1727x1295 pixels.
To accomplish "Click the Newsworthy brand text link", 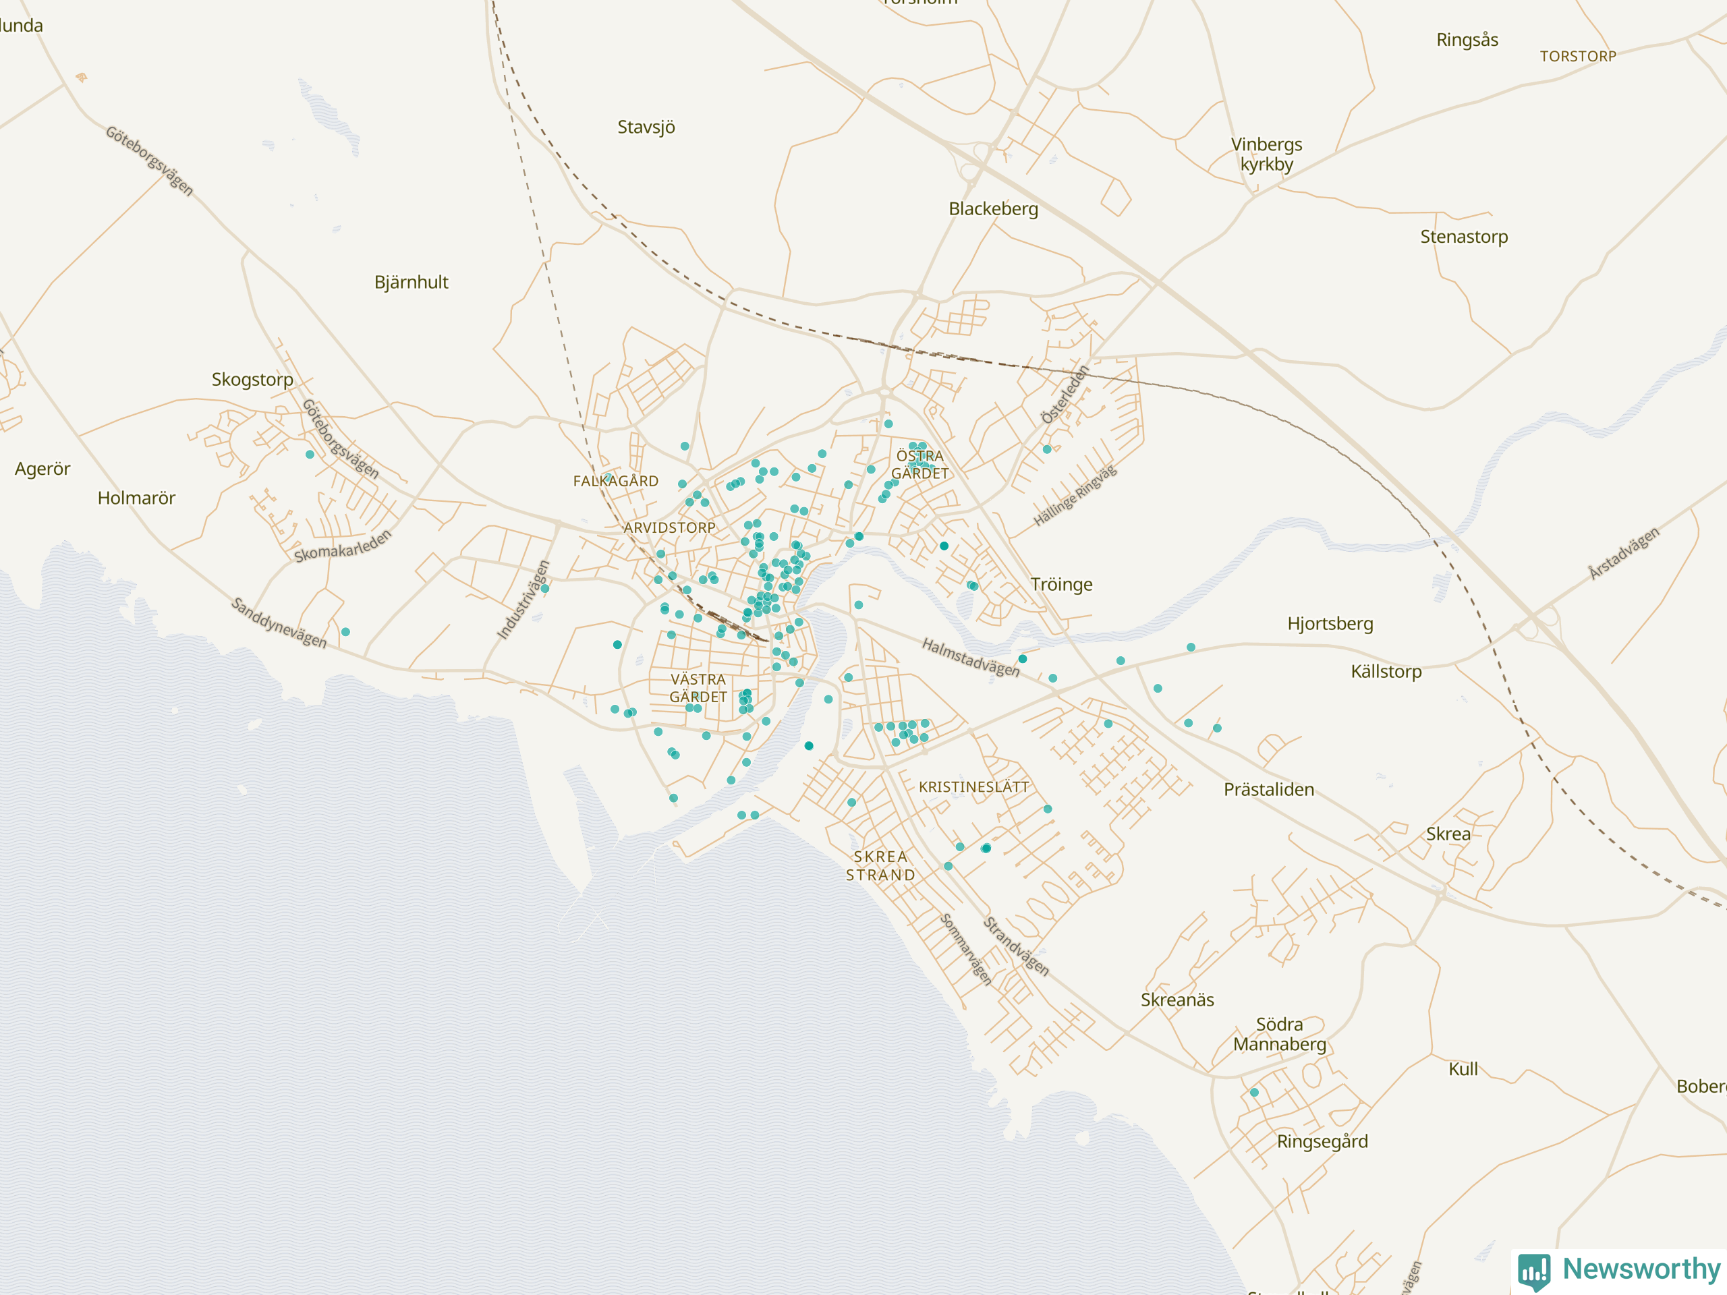I will pos(1641,1269).
